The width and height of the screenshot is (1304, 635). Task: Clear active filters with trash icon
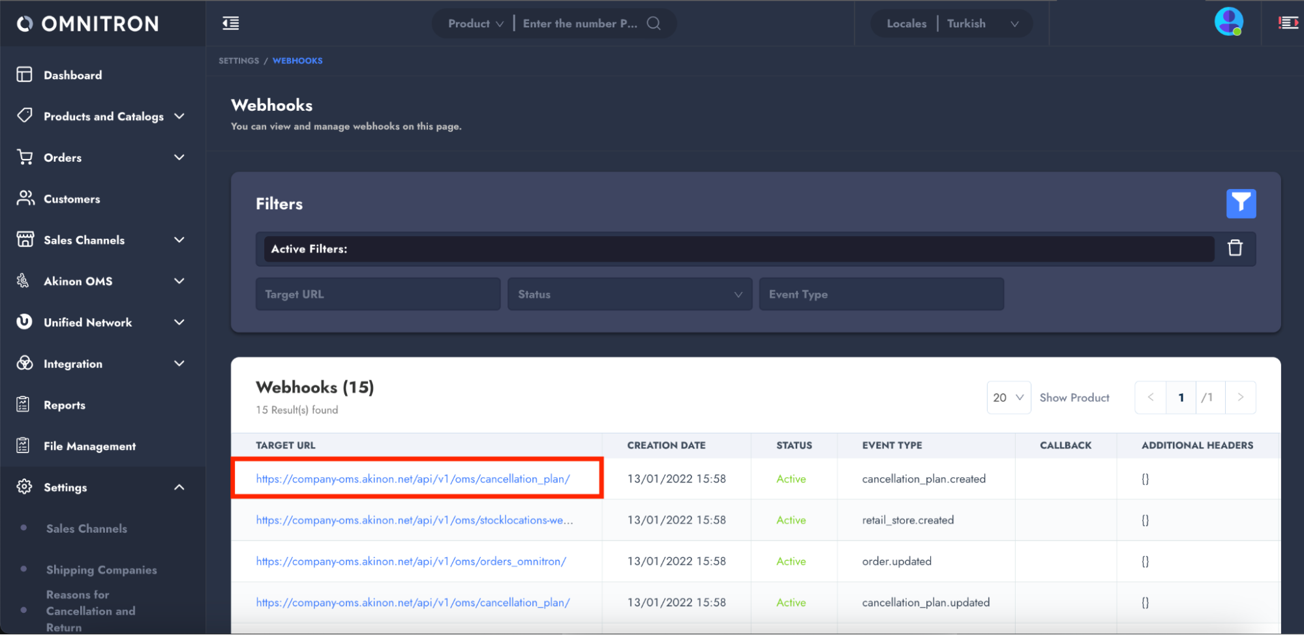pyautogui.click(x=1234, y=248)
